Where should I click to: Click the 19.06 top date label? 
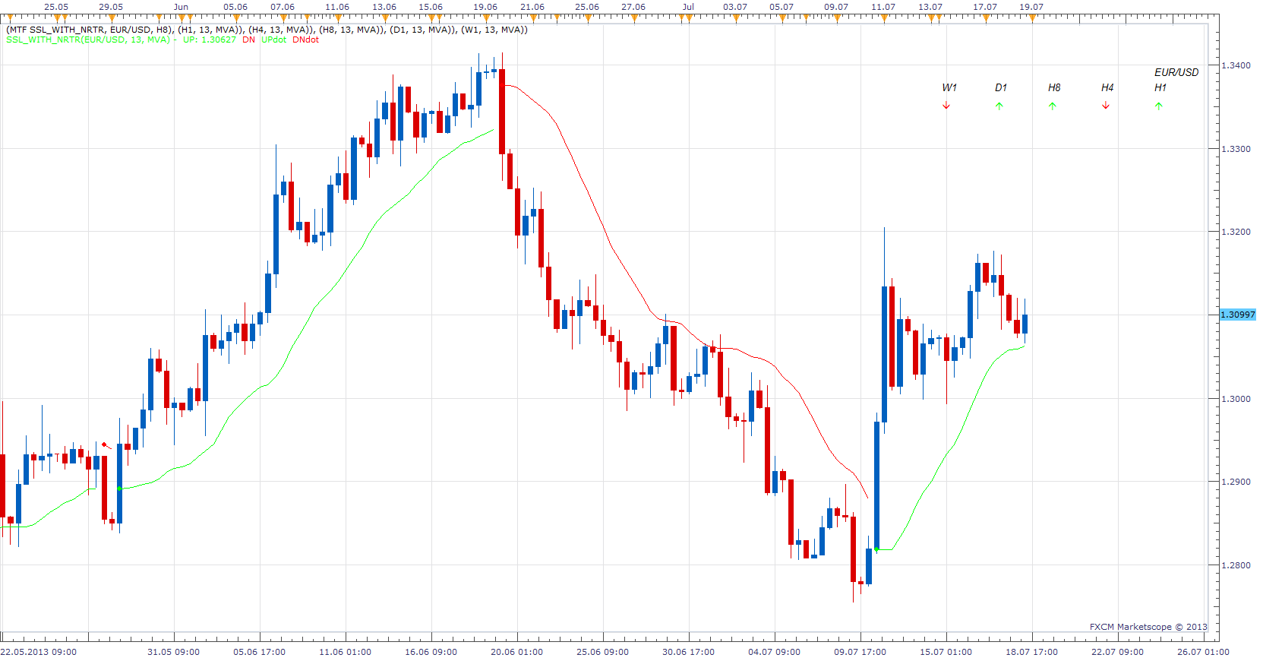[x=485, y=7]
